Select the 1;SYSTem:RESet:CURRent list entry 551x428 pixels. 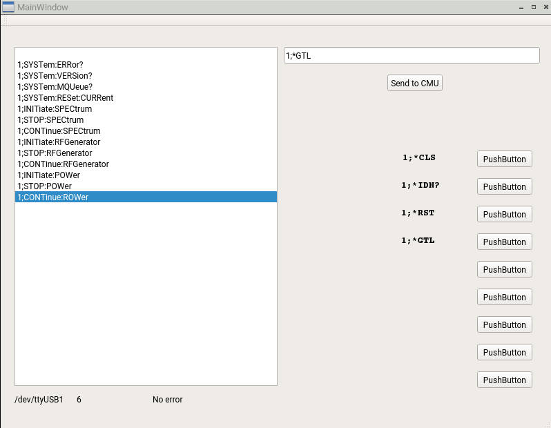(146, 98)
